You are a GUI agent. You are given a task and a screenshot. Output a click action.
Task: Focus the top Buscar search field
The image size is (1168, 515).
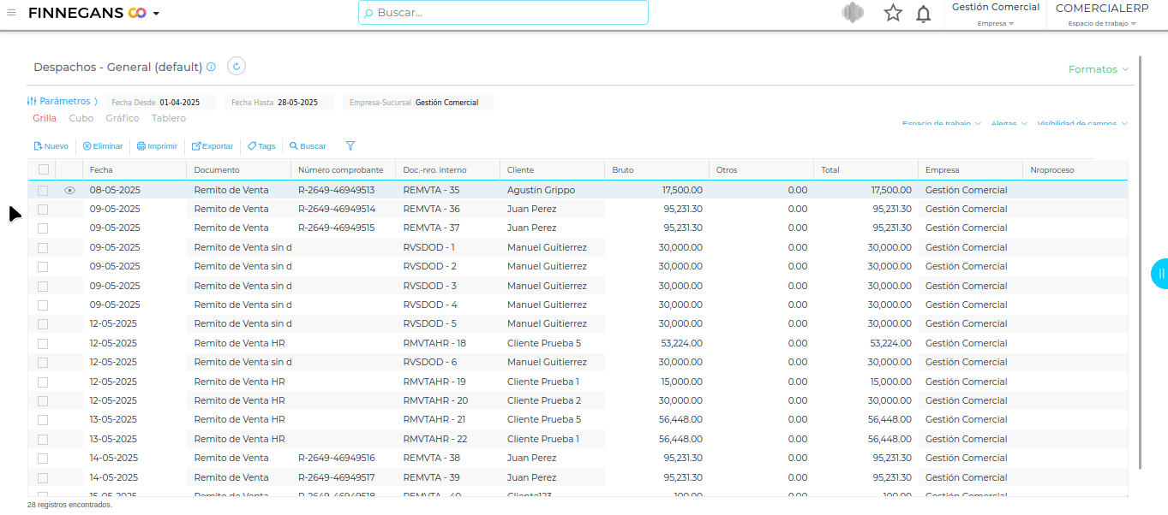click(x=503, y=13)
